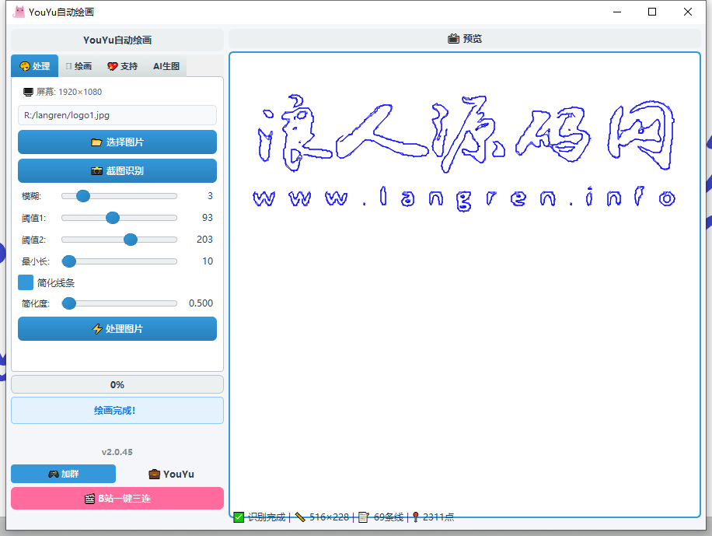Screen dimensions: 712x536
Task: Click the image path field R:/langren/logo1.jpg
Action: pyautogui.click(x=117, y=115)
